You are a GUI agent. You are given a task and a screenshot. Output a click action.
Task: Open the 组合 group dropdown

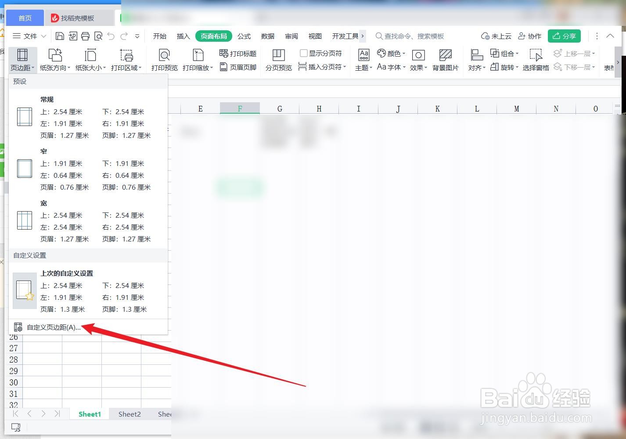pos(504,54)
